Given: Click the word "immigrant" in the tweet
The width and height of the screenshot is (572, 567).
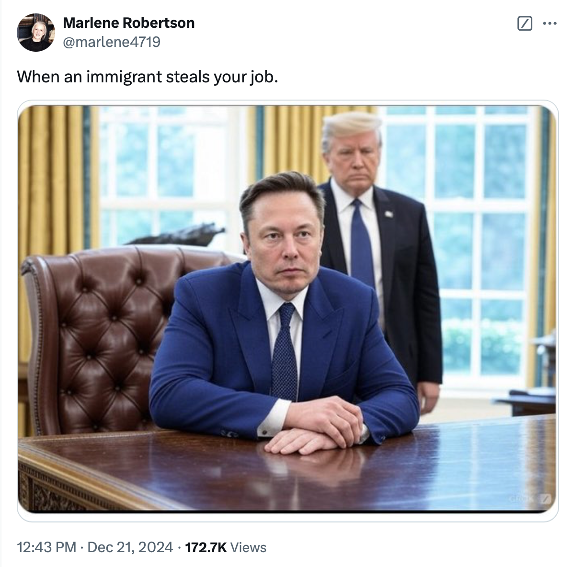Looking at the screenshot, I should (x=124, y=77).
